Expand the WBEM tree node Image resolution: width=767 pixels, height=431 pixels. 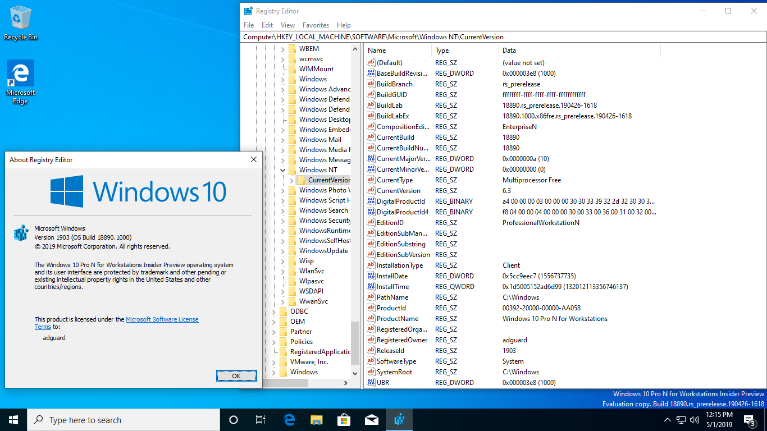pyautogui.click(x=282, y=49)
